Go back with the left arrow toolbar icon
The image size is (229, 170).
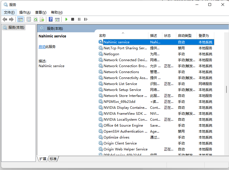tap(5, 19)
